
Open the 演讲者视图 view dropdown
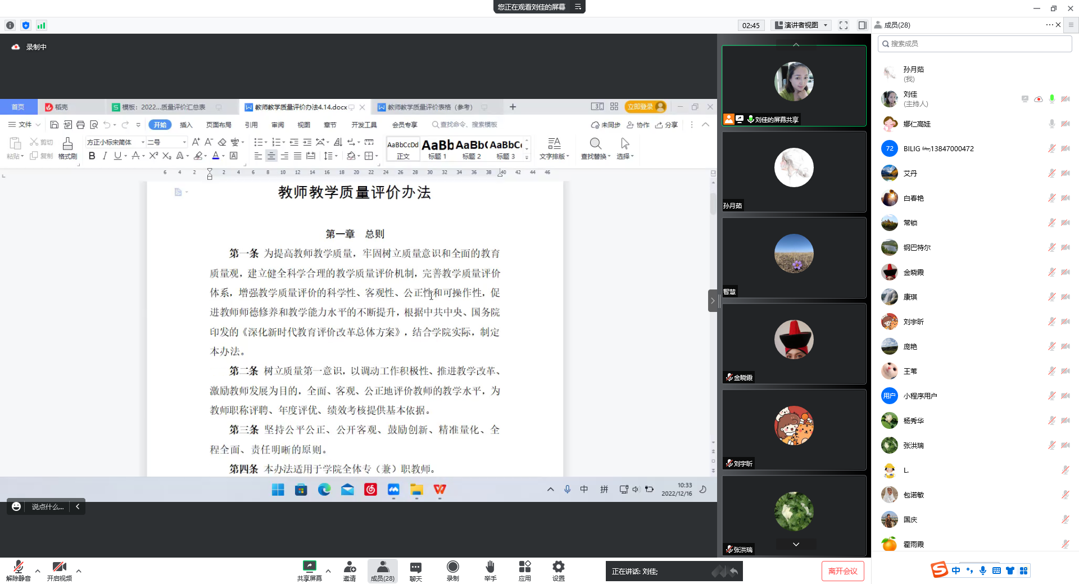(x=802, y=25)
